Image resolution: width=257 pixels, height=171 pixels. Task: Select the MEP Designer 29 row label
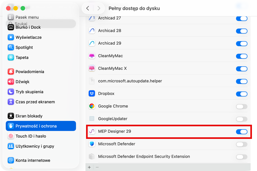pos(115,131)
